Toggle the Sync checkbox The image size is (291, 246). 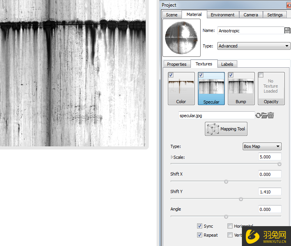coord(199,226)
